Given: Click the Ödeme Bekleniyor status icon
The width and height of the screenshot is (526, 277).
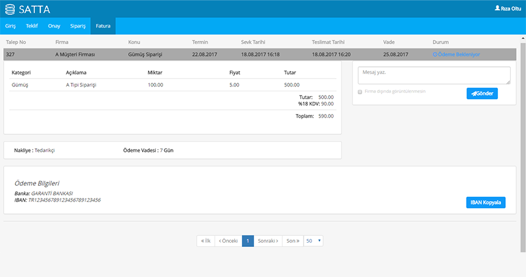Looking at the screenshot, I should click(435, 55).
